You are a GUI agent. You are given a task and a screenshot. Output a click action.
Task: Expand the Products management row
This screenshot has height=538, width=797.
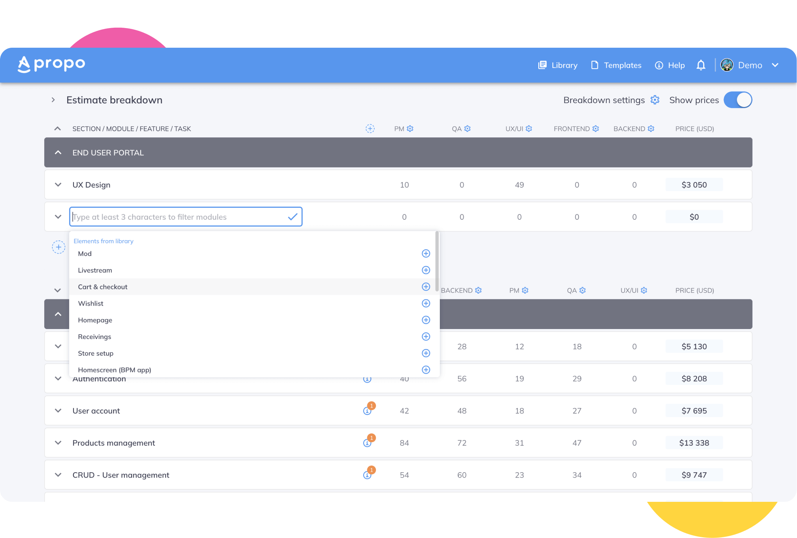tap(58, 443)
